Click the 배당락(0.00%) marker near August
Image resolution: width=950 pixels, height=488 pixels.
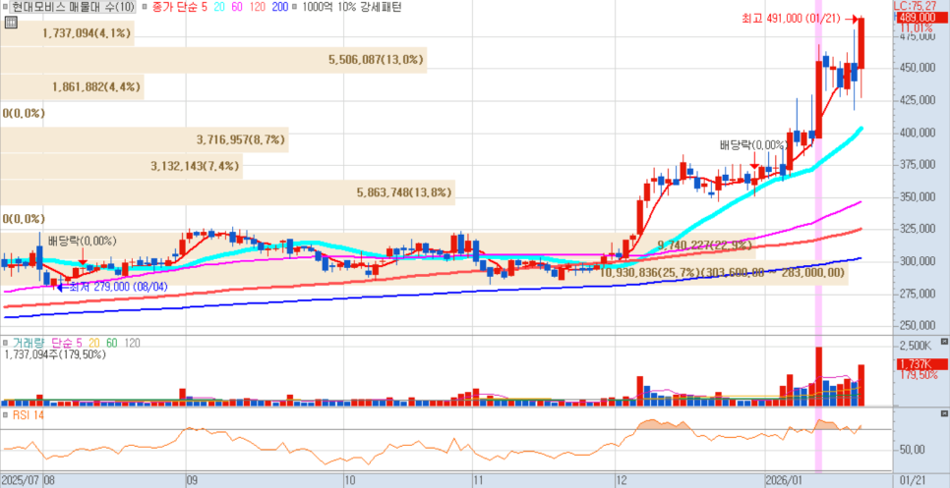pyautogui.click(x=82, y=240)
